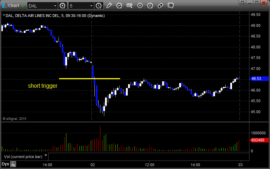Screen dimensions: 270x169
Task: Click the 45.00 price axis label
Action: click(255, 112)
